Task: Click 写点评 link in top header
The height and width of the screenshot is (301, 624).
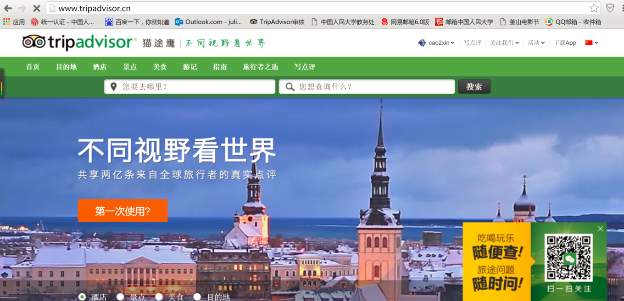Action: (x=472, y=43)
